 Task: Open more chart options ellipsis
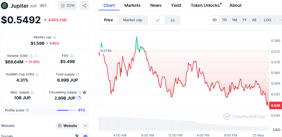pos(280,20)
